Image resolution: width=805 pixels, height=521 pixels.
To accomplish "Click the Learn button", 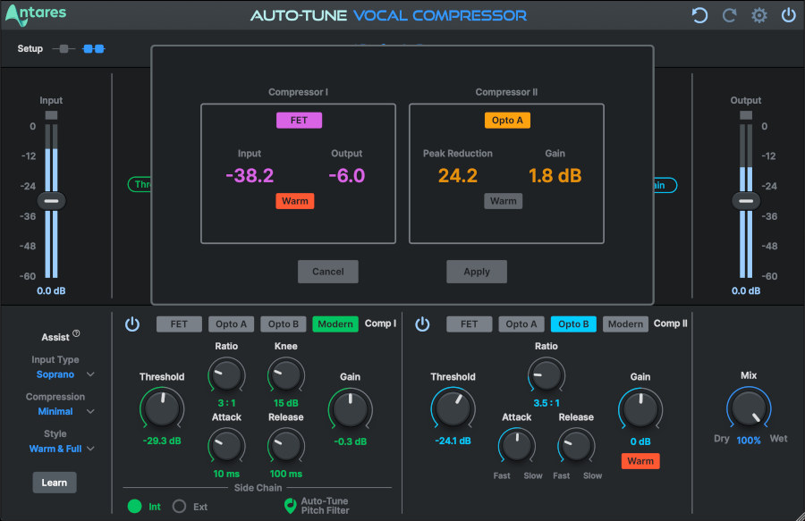I will (54, 482).
